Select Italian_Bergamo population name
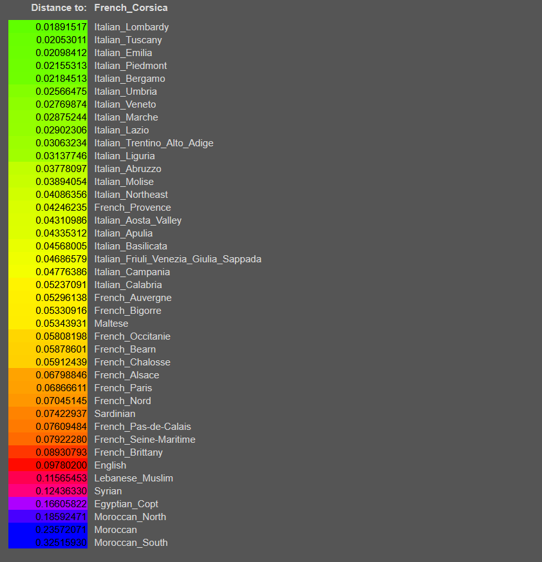Image resolution: width=542 pixels, height=562 pixels. coord(129,79)
